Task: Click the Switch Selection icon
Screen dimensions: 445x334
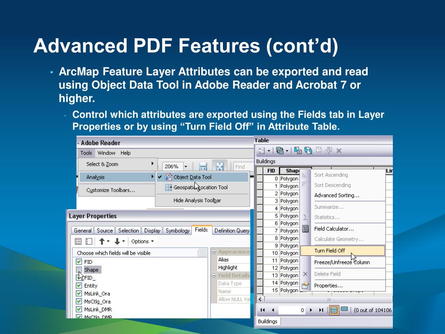Action: [308, 150]
